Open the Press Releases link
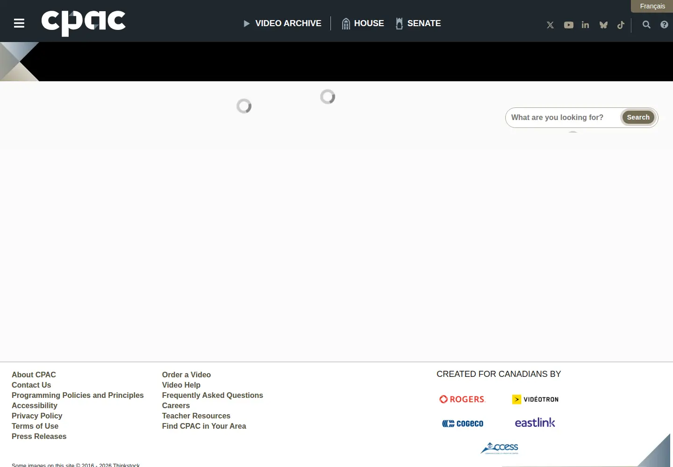 pos(39,437)
